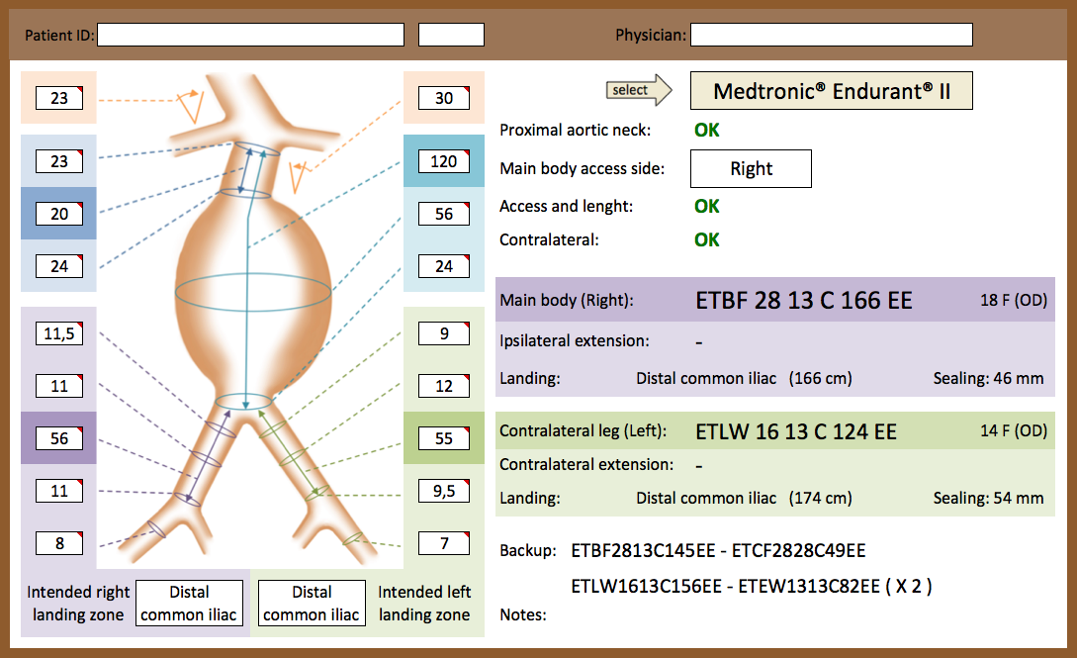Select the 7 value field
Screen dimensions: 1077x658
(x=444, y=543)
